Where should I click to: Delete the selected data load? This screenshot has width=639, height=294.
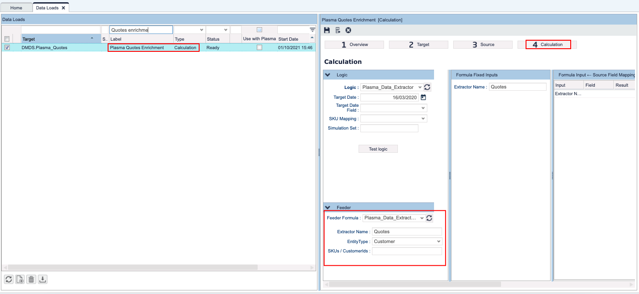click(31, 279)
